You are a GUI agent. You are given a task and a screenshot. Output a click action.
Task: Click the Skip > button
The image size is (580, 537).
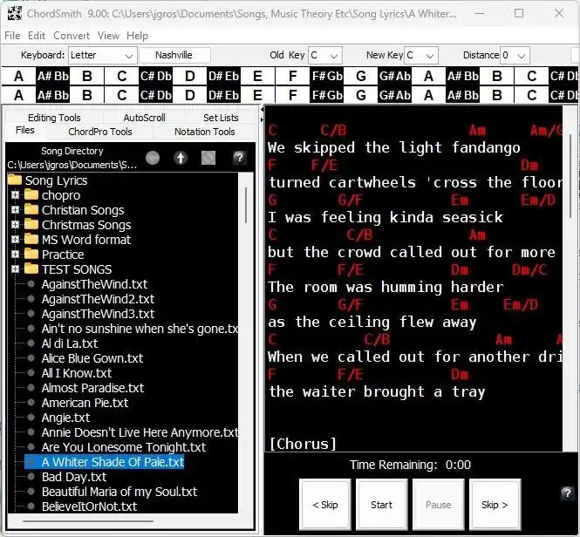[495, 505]
